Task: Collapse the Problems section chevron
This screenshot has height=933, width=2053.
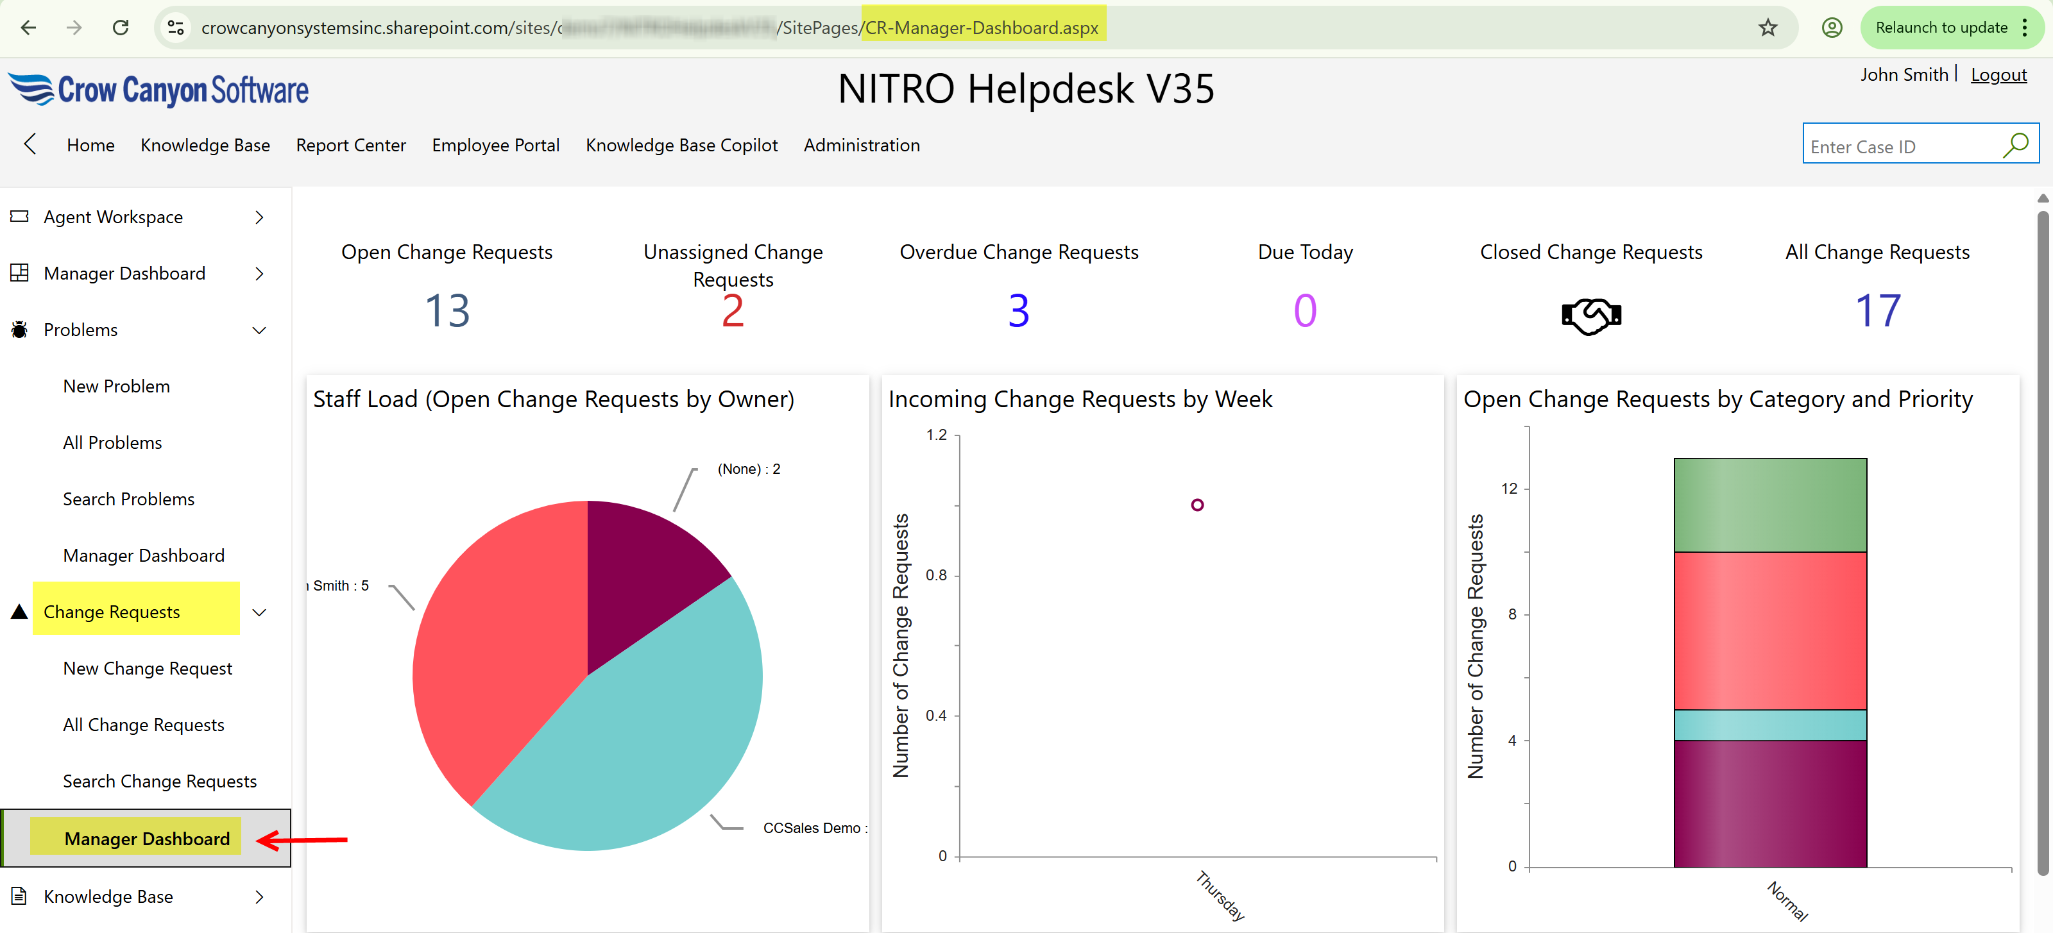Action: click(x=259, y=330)
